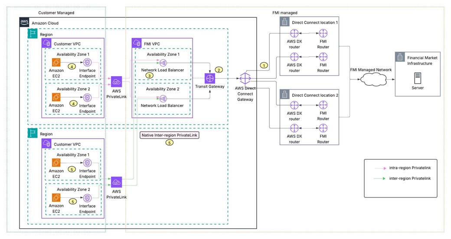Select the Customer Managed heading
The height and width of the screenshot is (239, 451).
pyautogui.click(x=56, y=13)
